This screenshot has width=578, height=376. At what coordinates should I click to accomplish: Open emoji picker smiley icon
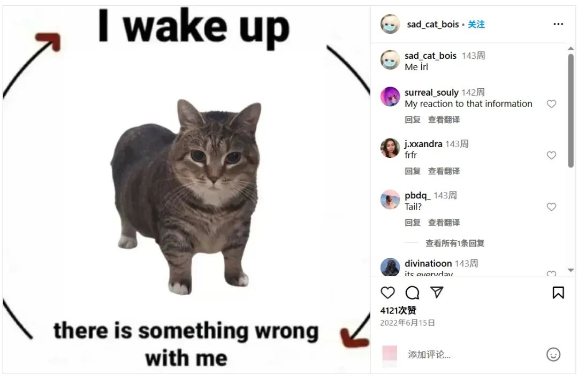(553, 355)
